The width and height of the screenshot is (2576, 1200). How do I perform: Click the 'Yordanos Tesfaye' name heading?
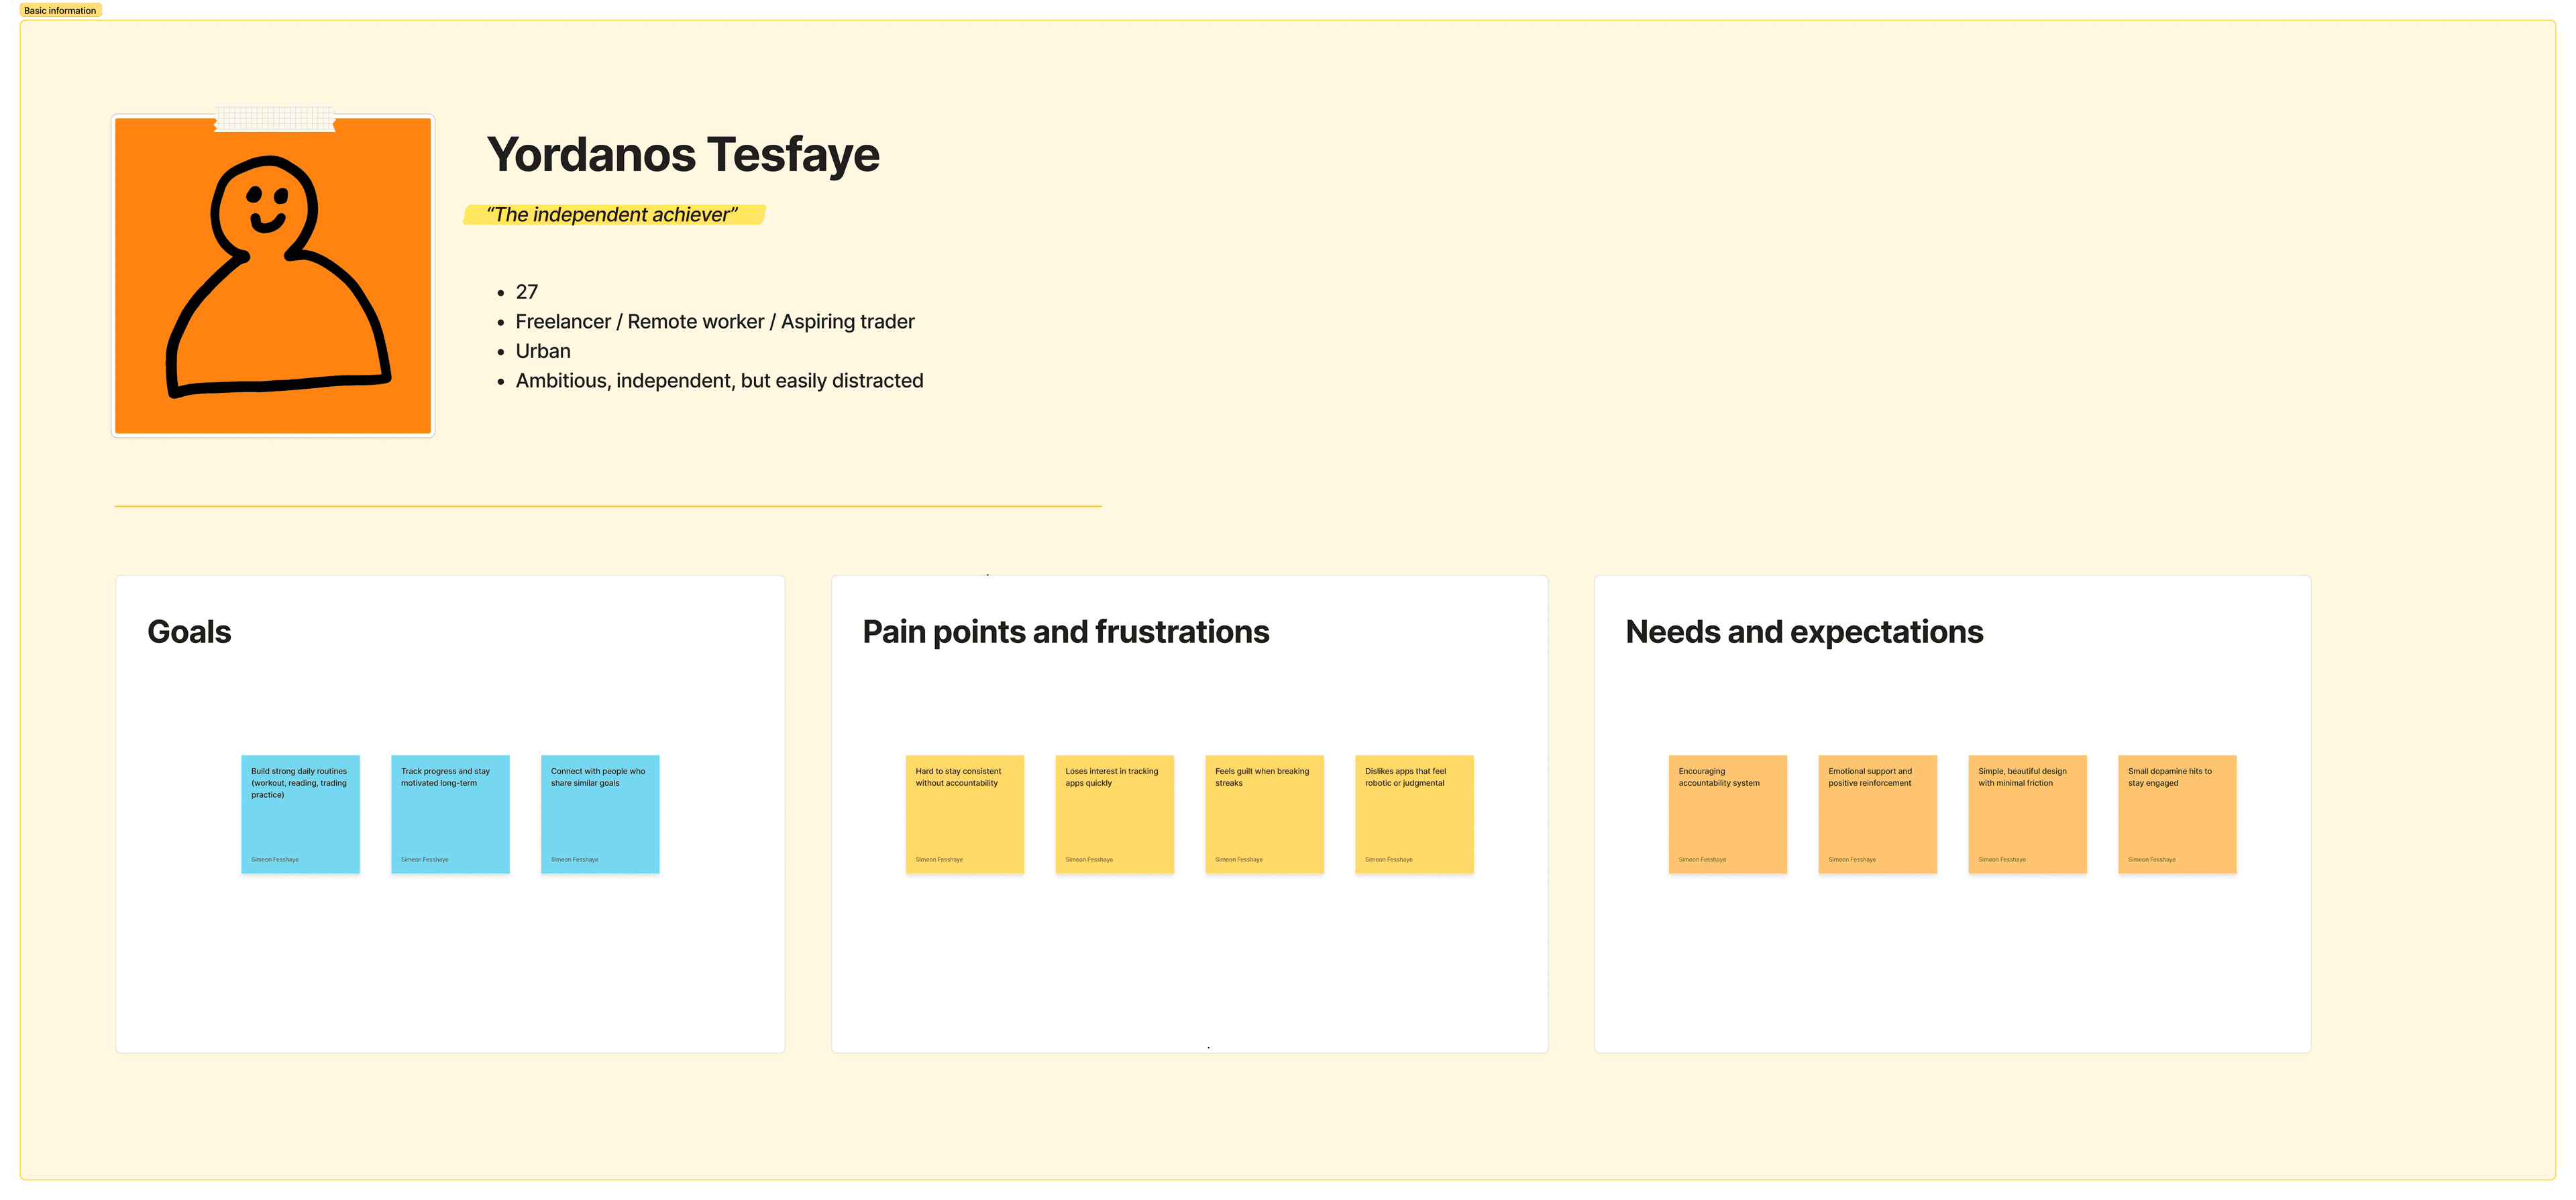683,155
